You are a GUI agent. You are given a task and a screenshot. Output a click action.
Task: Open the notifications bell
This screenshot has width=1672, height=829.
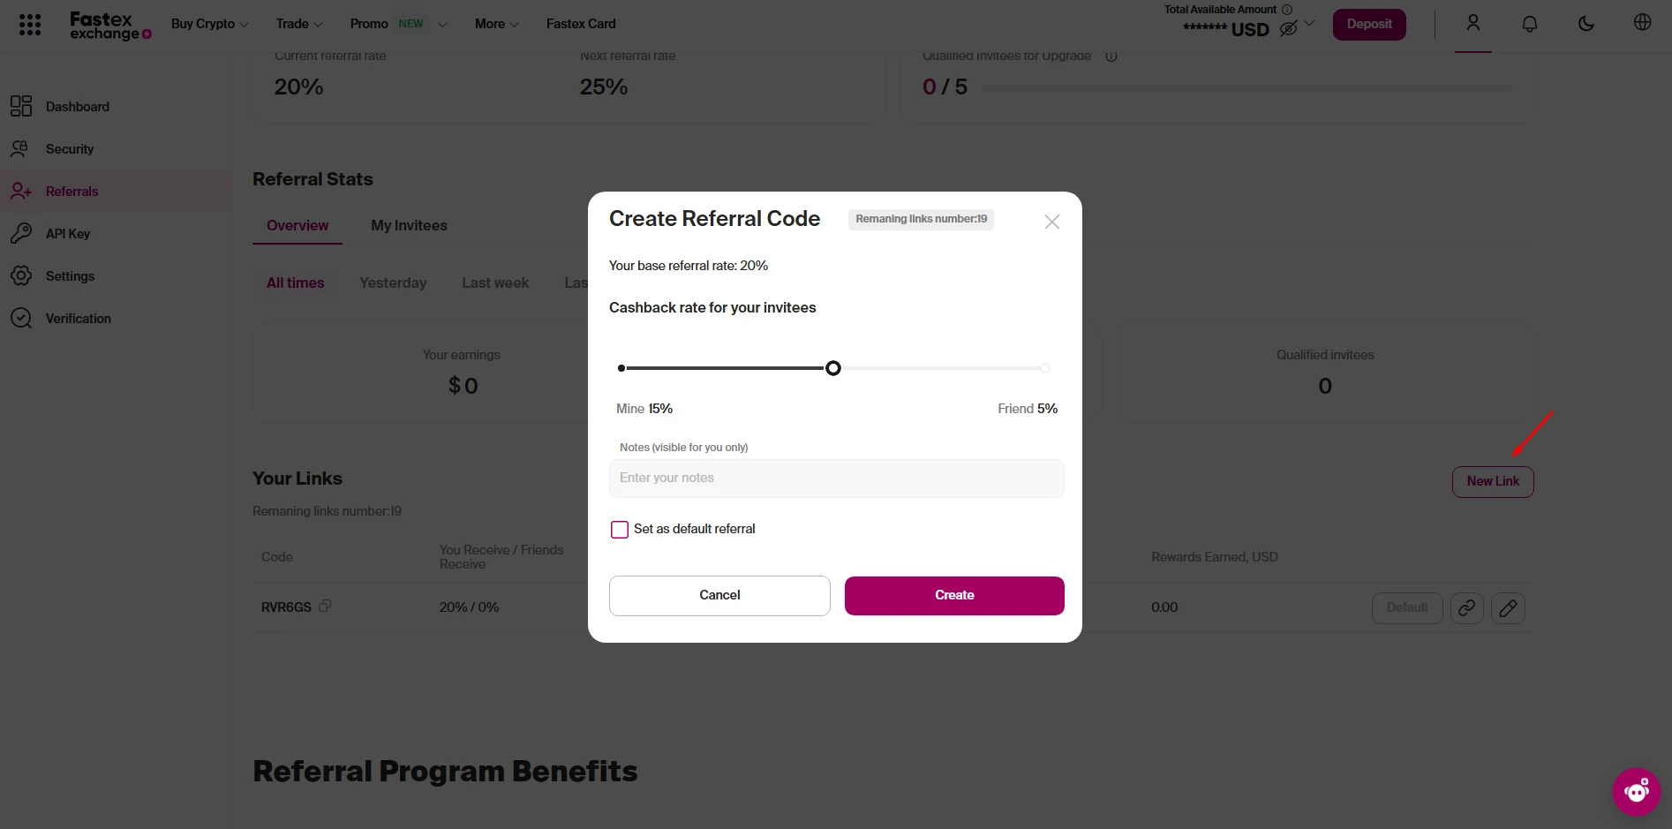[x=1529, y=24]
